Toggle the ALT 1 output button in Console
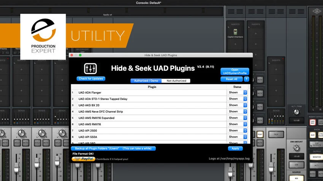This screenshot has width=323, height=181. pos(317,165)
